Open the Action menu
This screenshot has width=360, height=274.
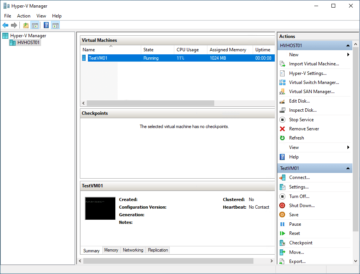24,16
